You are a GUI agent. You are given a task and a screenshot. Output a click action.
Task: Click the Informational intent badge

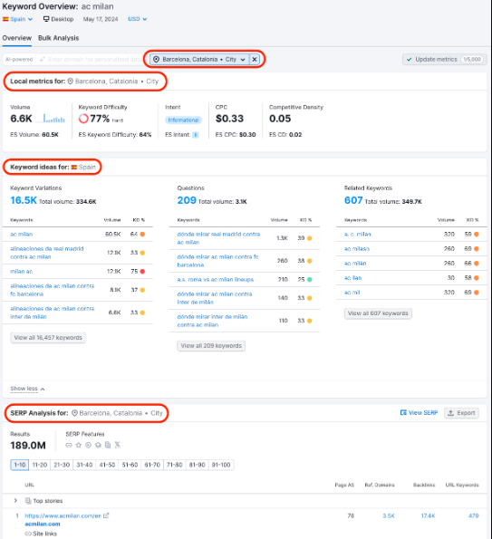183,120
